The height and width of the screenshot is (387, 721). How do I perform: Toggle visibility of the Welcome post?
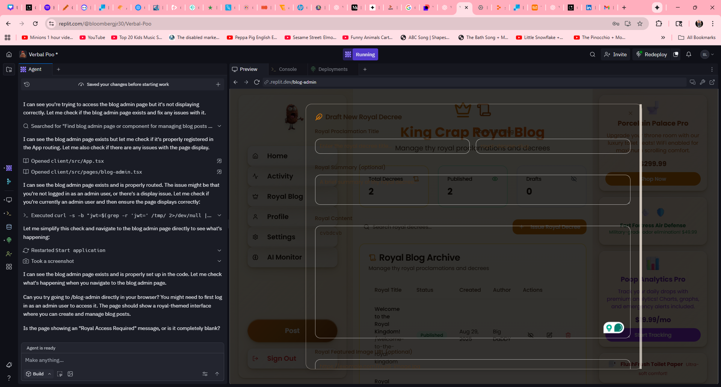531,335
